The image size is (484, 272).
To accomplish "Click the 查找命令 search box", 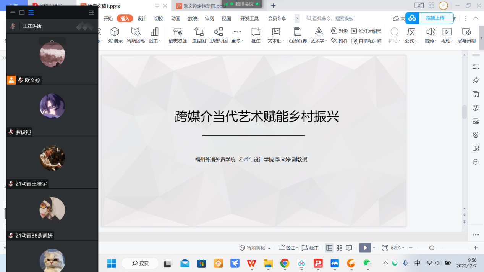I will pos(333,19).
